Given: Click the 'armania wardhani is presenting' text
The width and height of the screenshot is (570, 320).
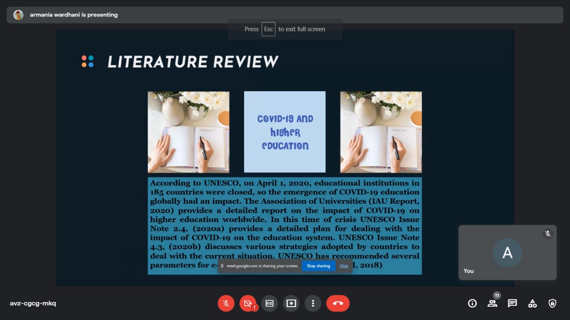Looking at the screenshot, I should click(74, 15).
